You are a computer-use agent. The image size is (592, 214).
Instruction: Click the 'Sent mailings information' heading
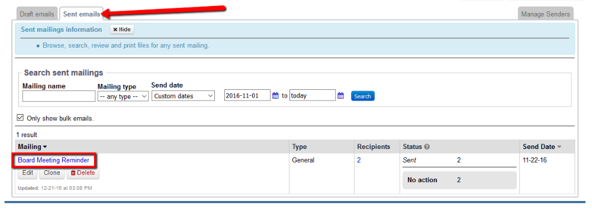[x=61, y=30]
